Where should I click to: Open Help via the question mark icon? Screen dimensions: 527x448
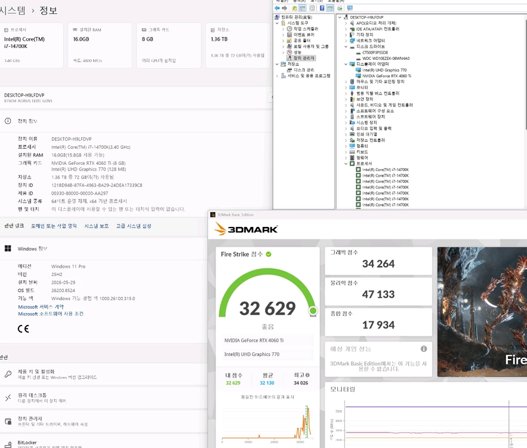[x=322, y=8]
